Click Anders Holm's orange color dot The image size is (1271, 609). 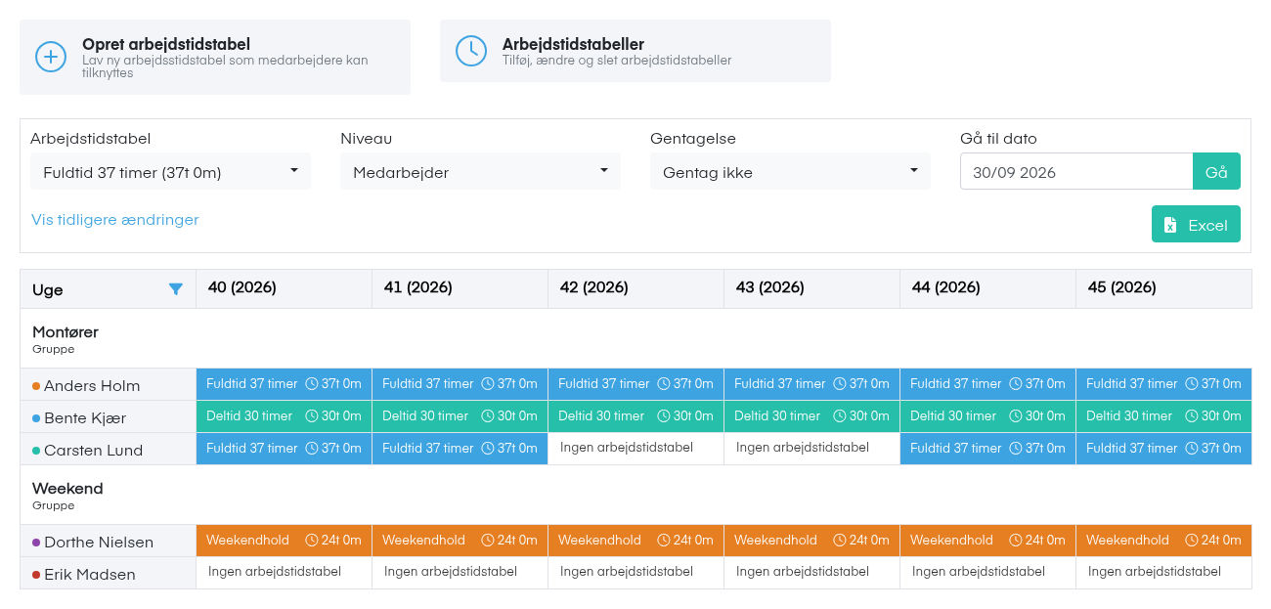36,386
